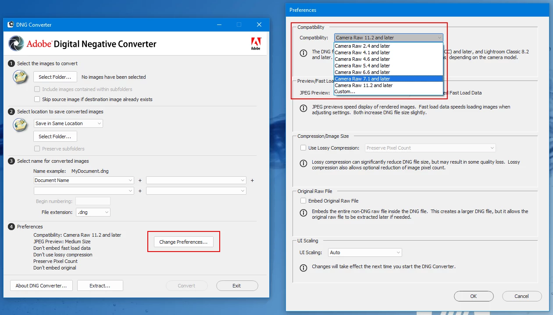Viewport: 553px width, 315px height.
Task: Click the folder icon under step 2
Action: coord(21,124)
